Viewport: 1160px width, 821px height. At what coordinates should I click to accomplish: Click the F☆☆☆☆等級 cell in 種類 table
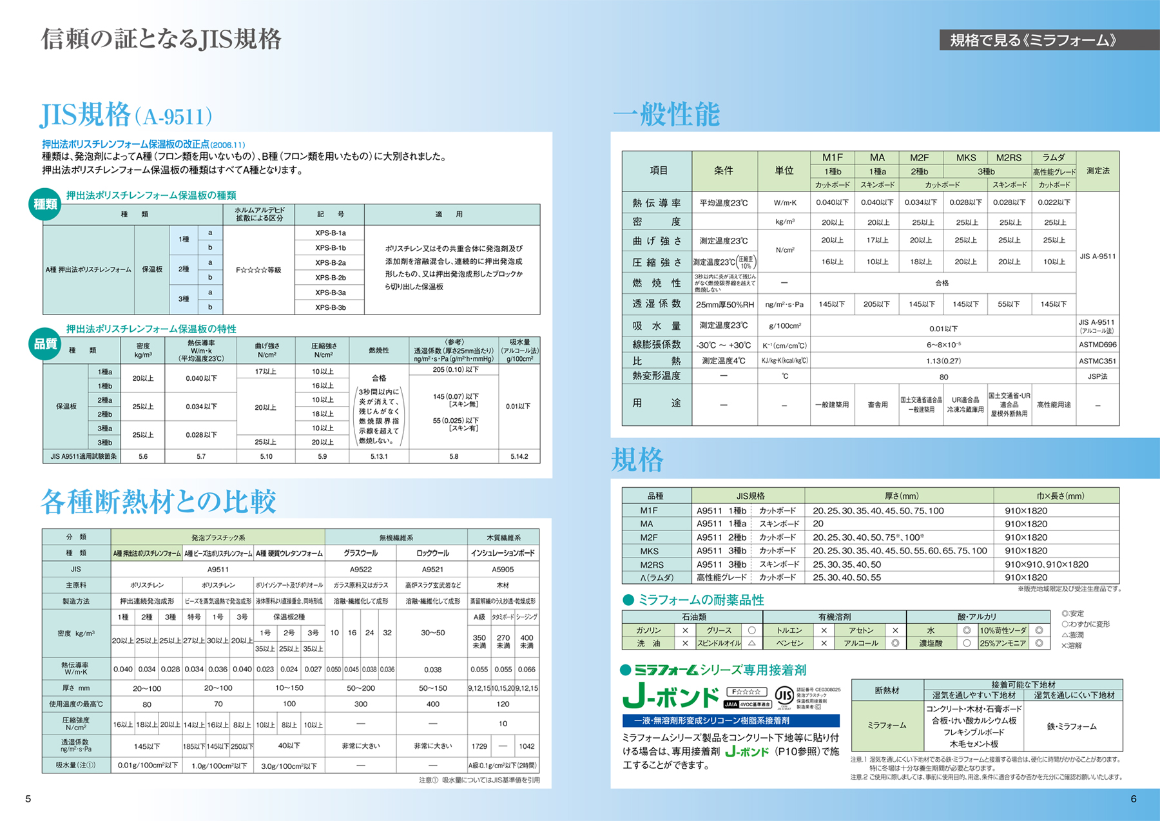(x=259, y=270)
